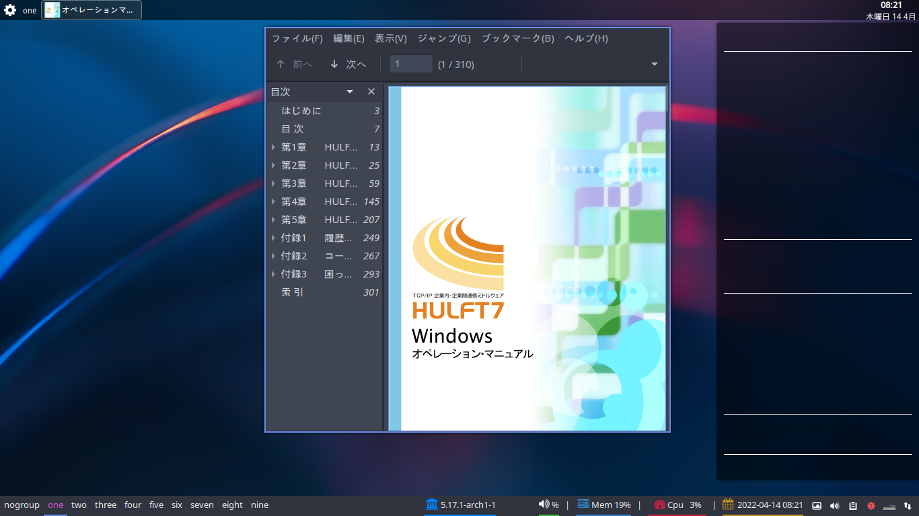The image size is (919, 516).
Task: Select the はじめに entry in 目次
Action: coord(301,111)
